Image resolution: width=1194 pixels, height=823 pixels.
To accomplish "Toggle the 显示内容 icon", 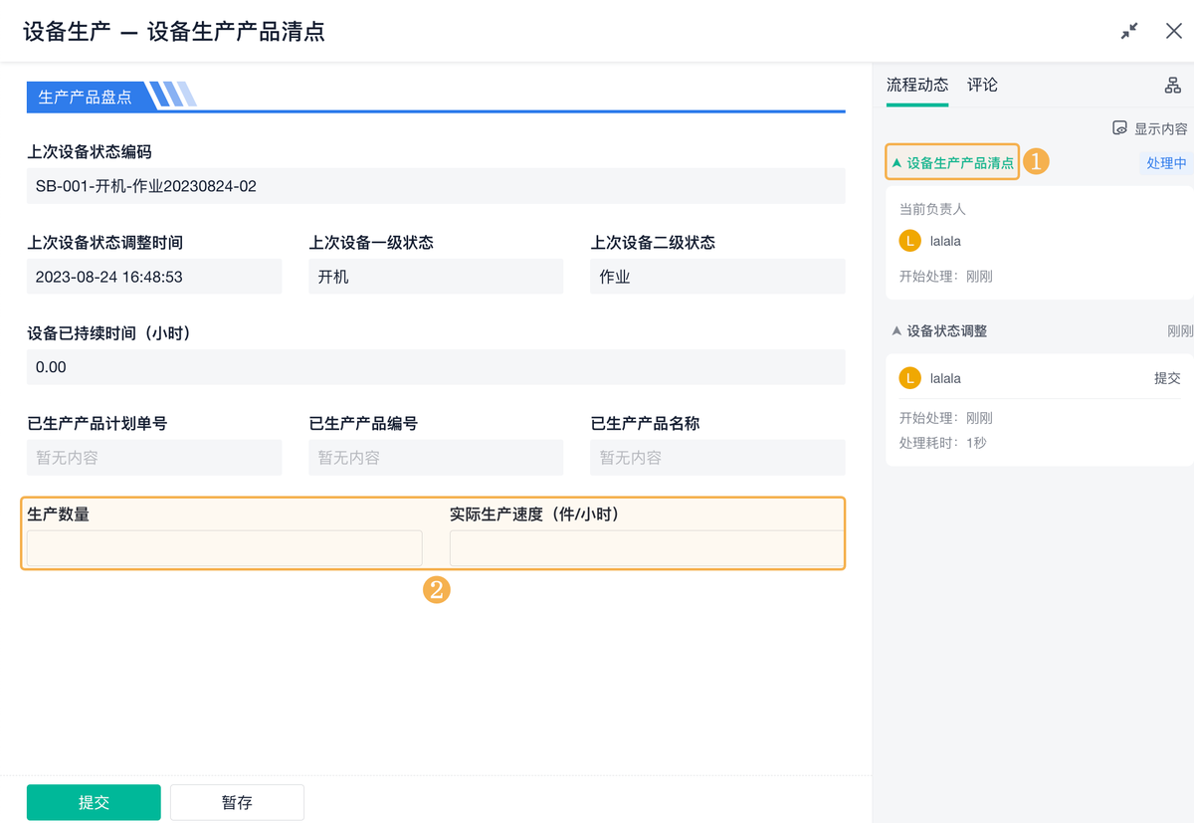I will coord(1119,128).
